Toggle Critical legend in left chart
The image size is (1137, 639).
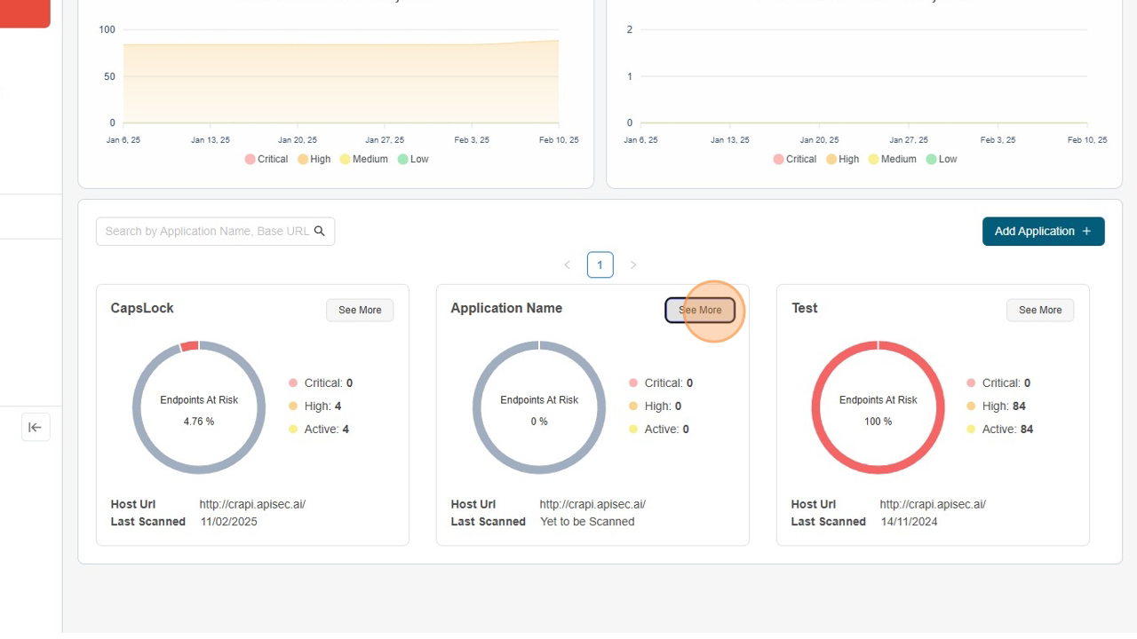(x=266, y=160)
